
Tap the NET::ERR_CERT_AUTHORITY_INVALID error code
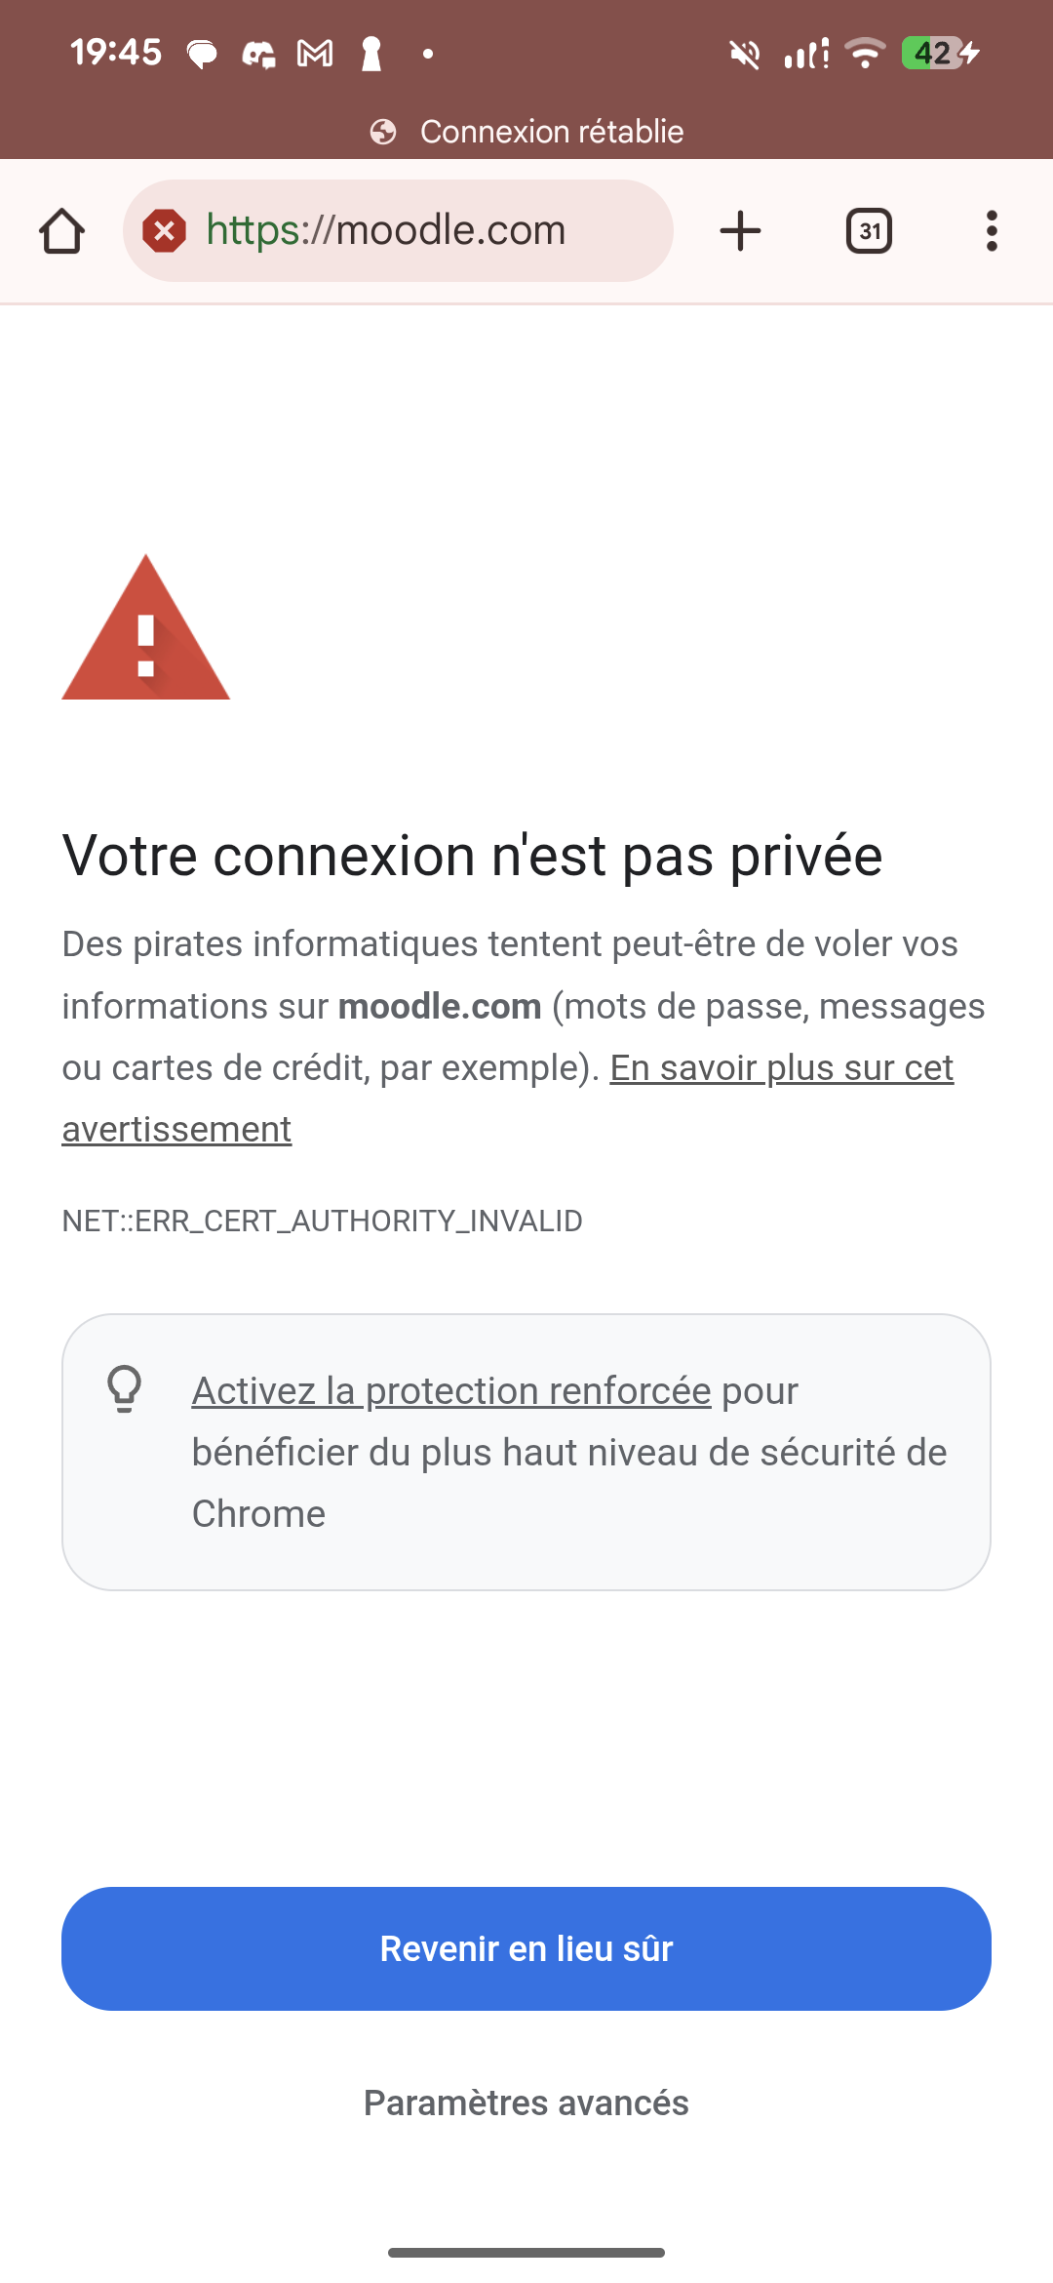[x=322, y=1222]
